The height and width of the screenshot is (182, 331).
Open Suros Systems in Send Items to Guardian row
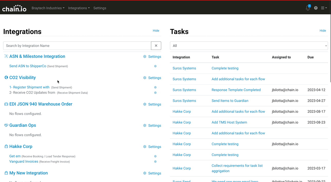point(184,101)
